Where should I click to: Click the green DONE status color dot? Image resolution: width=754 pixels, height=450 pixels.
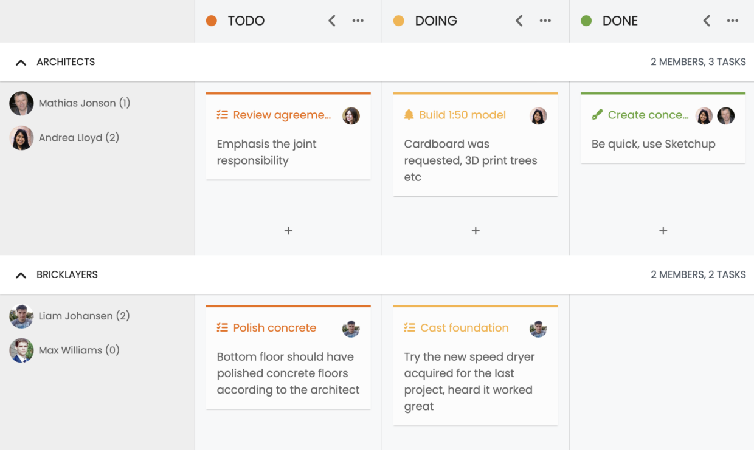(x=586, y=21)
